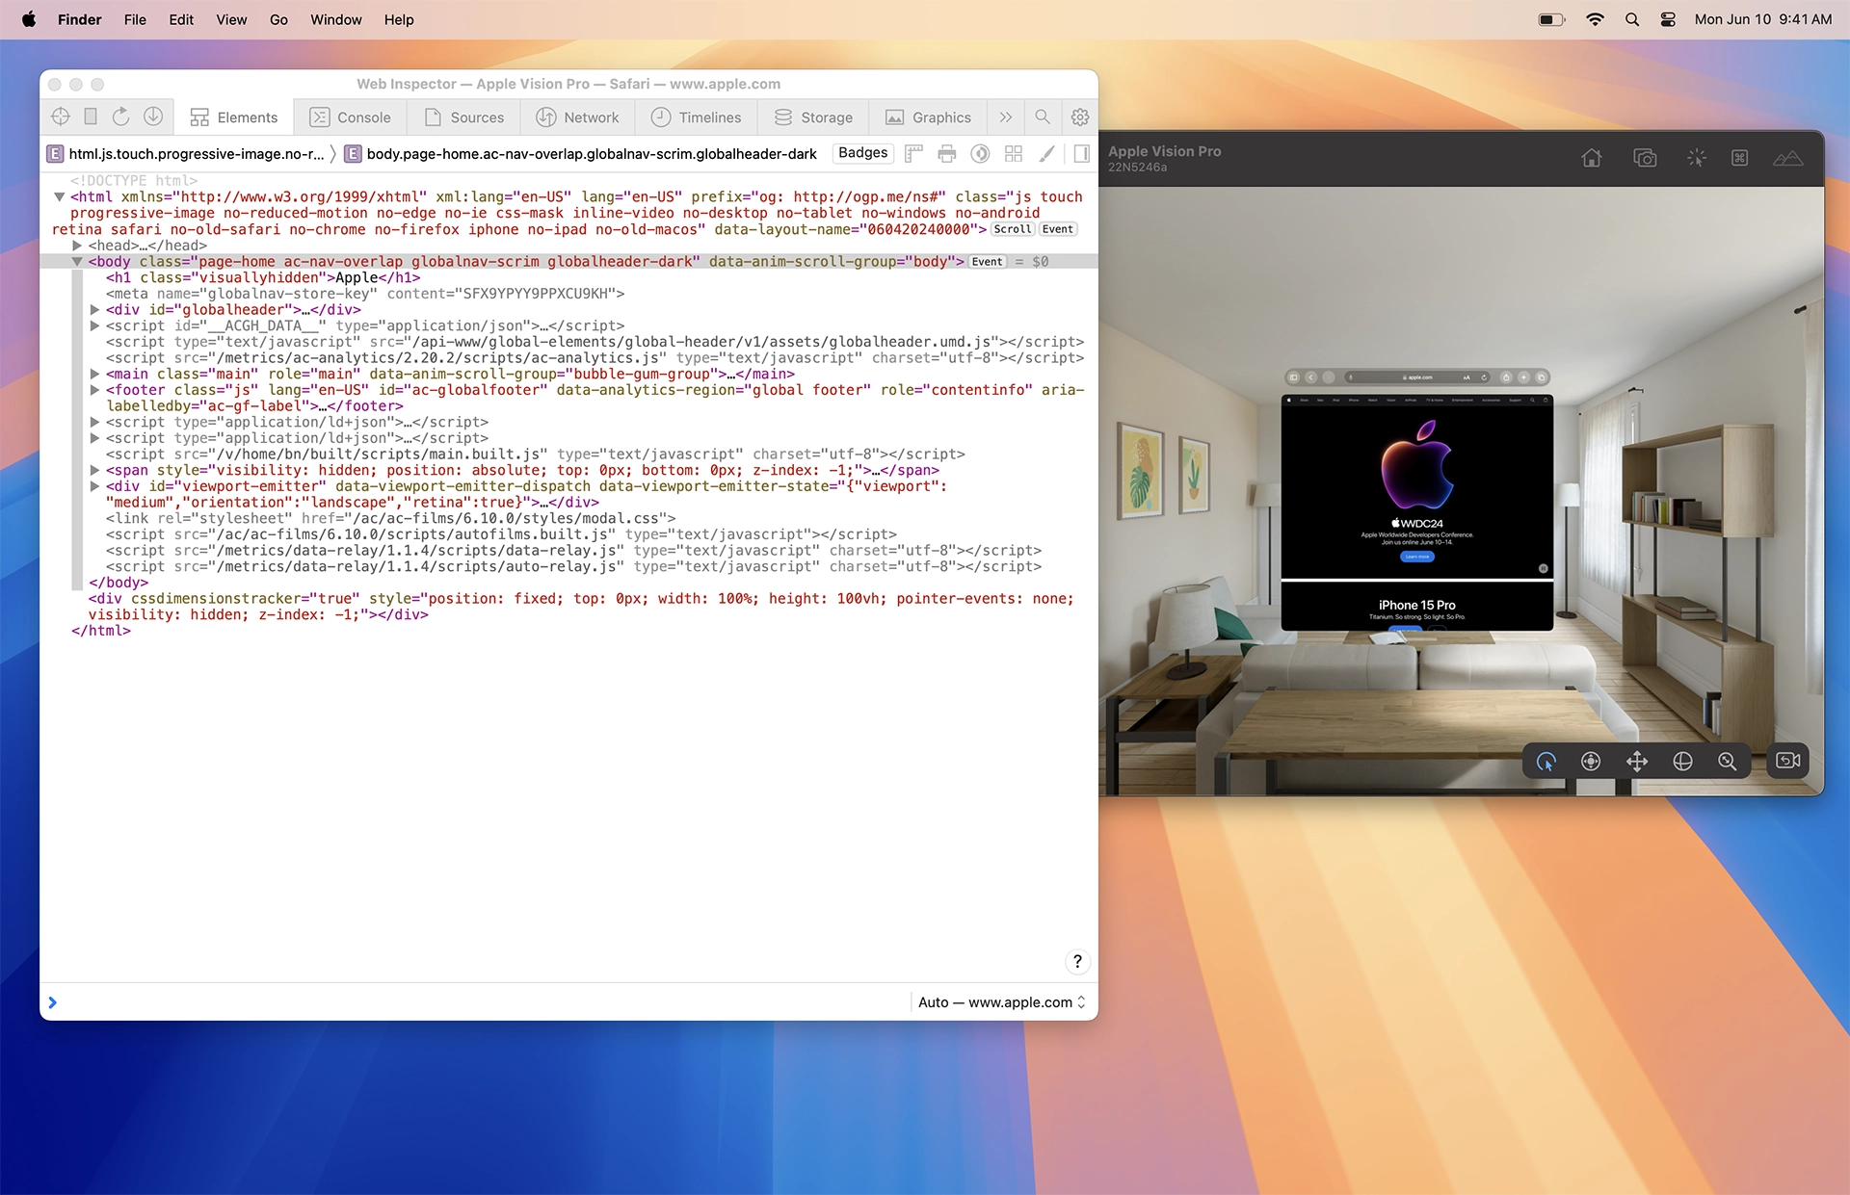This screenshot has height=1195, width=1850.
Task: Open Spotlight search in menu bar
Action: click(x=1632, y=19)
